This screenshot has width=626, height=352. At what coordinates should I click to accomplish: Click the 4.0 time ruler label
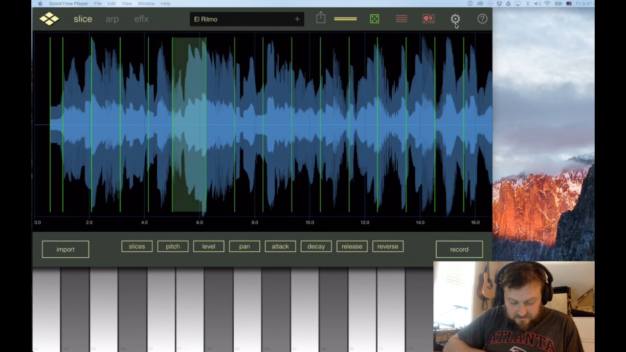coord(144,222)
